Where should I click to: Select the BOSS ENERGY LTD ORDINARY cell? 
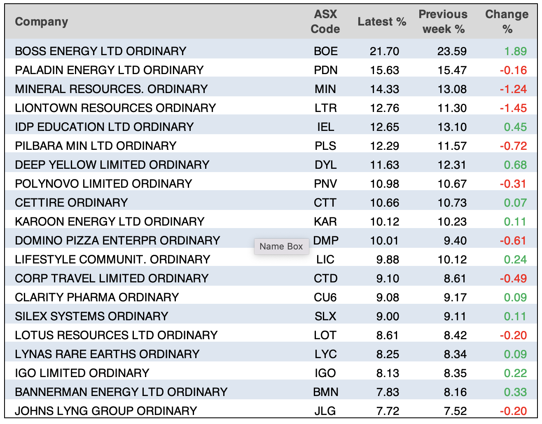(x=100, y=51)
